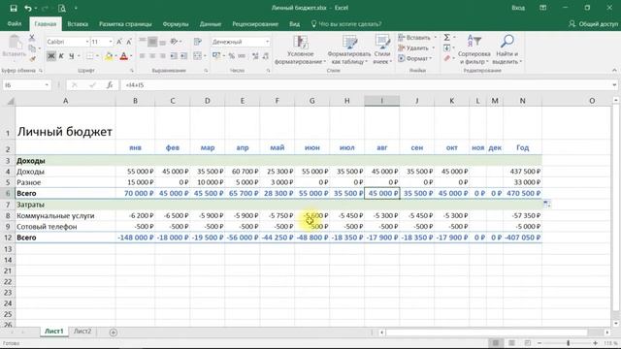Open the Файл menu
The width and height of the screenshot is (621, 349).
(x=15, y=24)
